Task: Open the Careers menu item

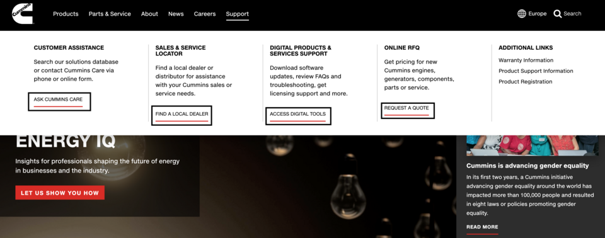Action: point(205,14)
